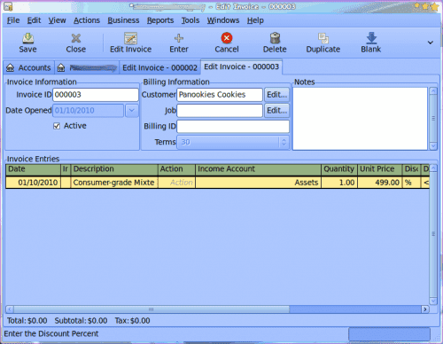This screenshot has width=443, height=344.
Task: Click the Unit Price column header
Action: click(379, 169)
